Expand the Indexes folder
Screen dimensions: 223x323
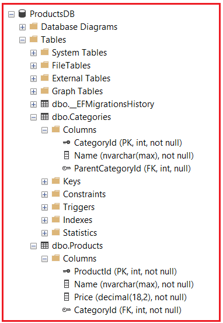pos(44,220)
